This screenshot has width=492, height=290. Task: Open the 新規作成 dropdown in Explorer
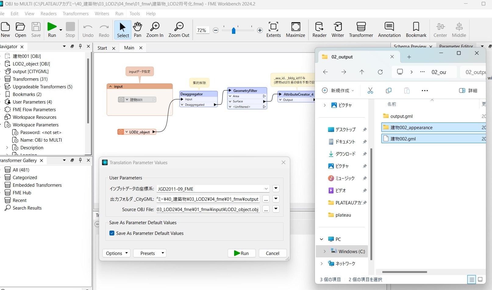coord(338,90)
